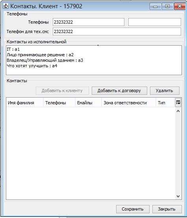This screenshot has height=218, width=187.
Task: Sort by the Телефоны column header
Action: [x=59, y=103]
